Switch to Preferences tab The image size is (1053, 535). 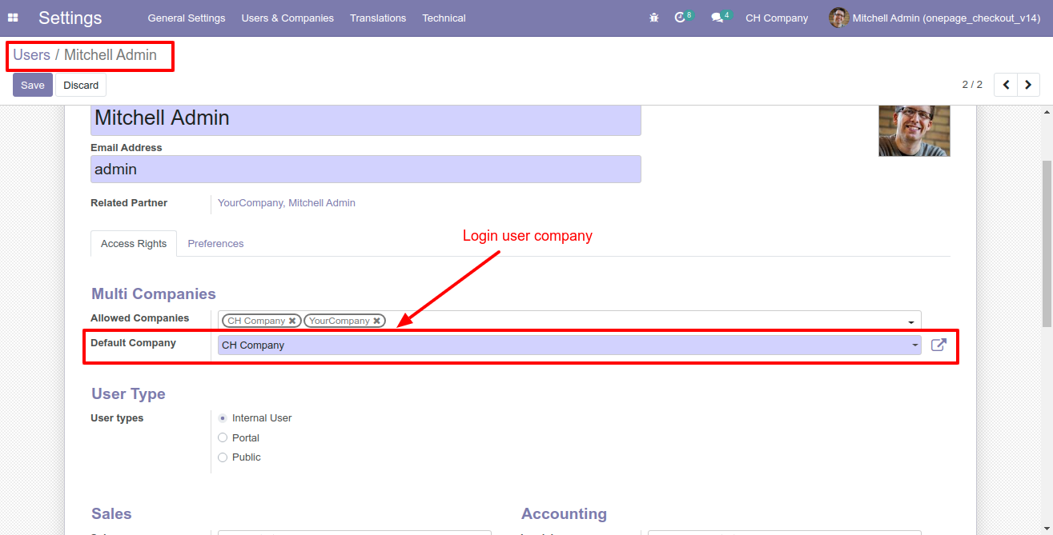coord(215,244)
